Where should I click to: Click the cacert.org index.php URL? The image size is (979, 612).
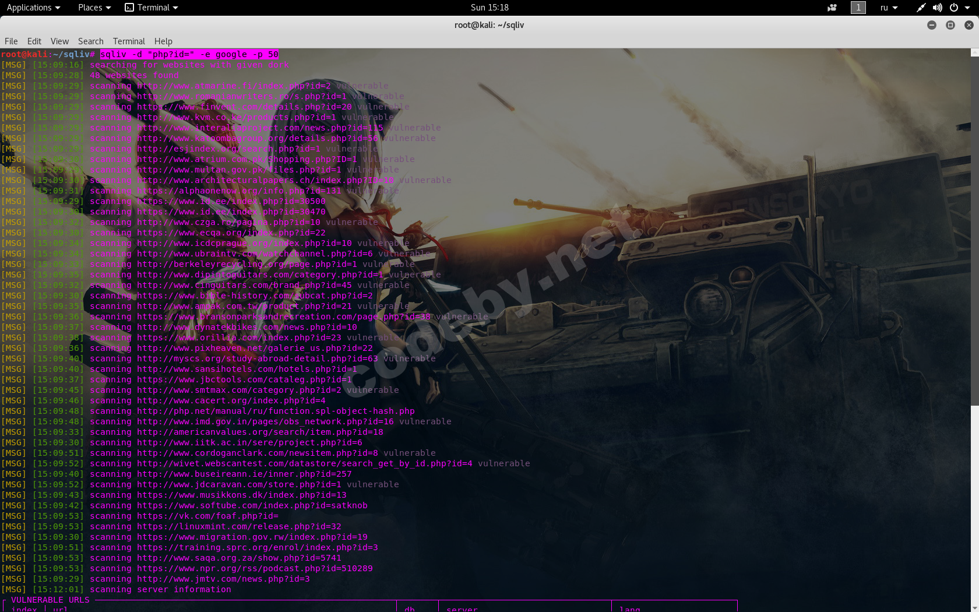pyautogui.click(x=231, y=400)
